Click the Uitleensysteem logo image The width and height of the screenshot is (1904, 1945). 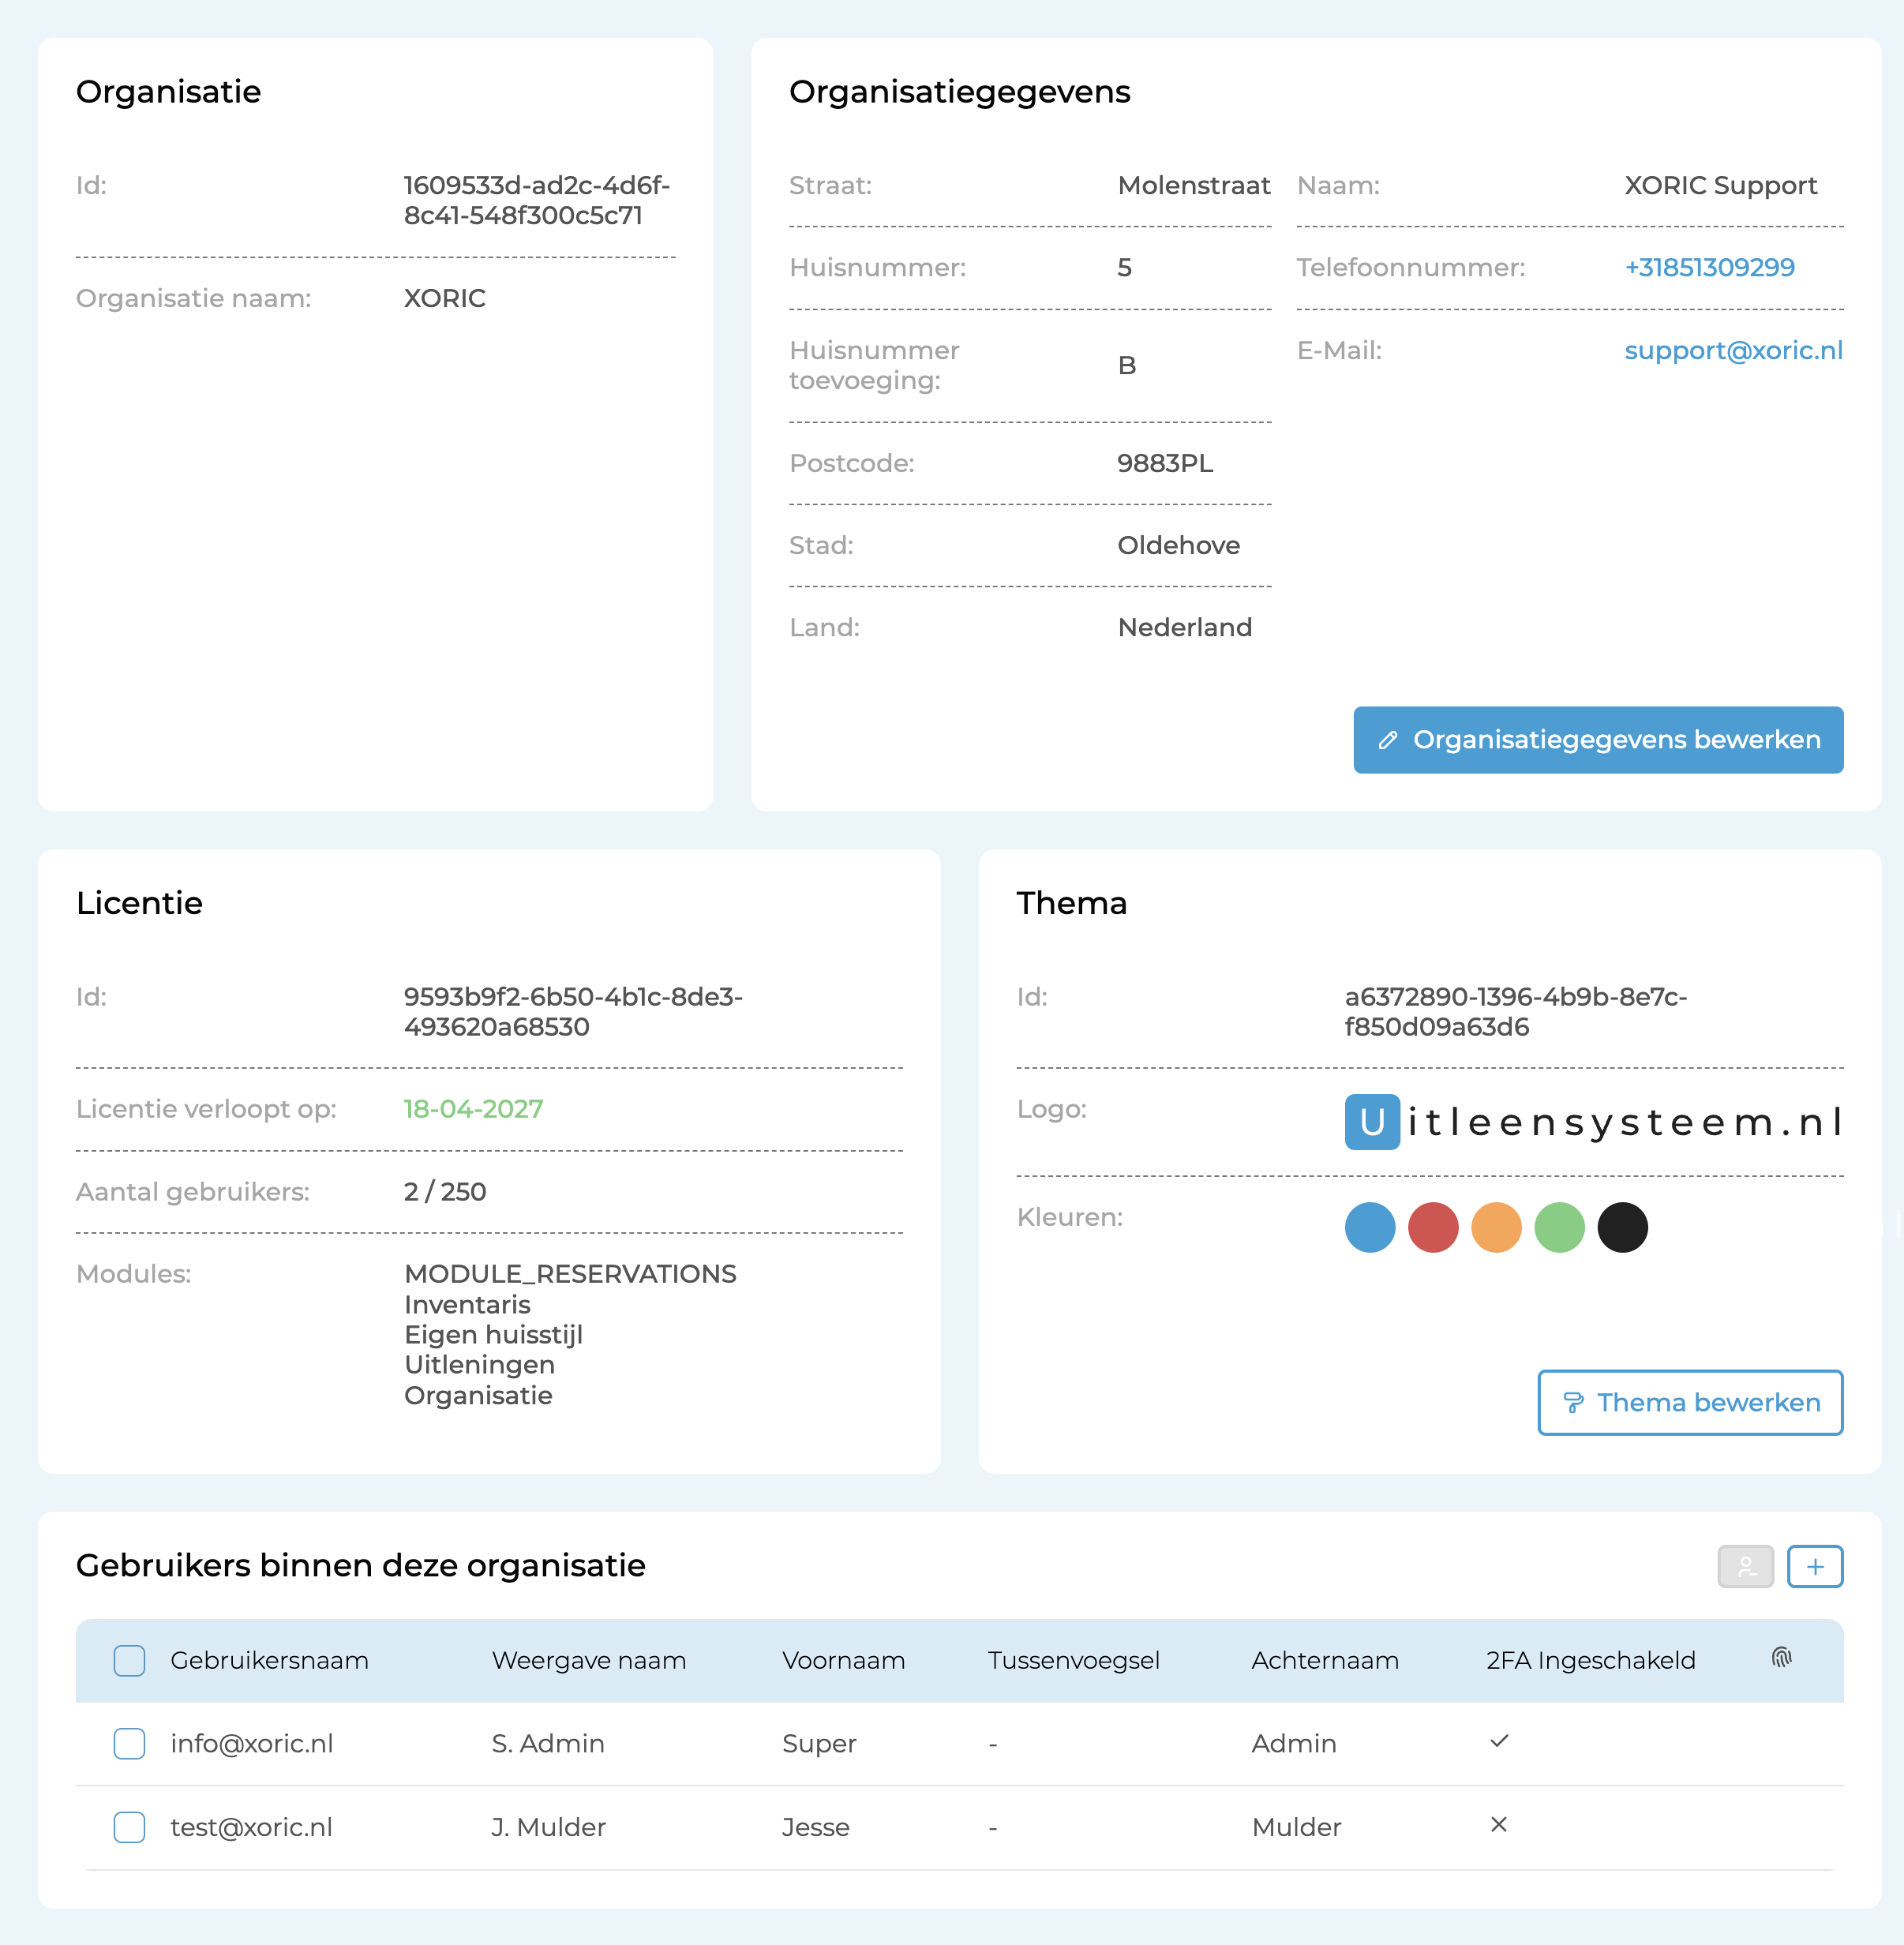(1593, 1122)
